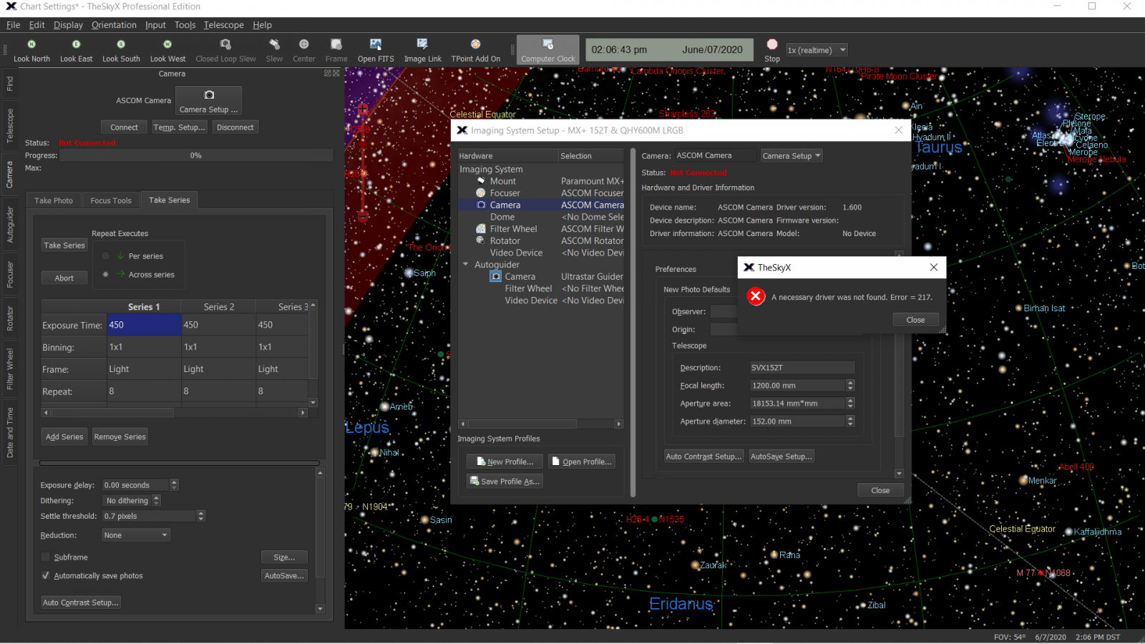
Task: Open the Reduction None dropdown
Action: click(x=136, y=535)
